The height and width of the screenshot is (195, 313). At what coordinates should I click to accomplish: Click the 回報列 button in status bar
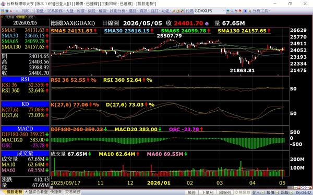pos(225,192)
